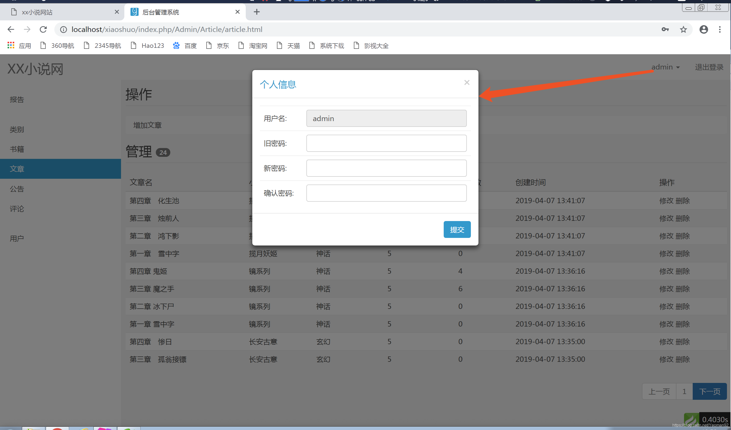This screenshot has height=430, width=731.
Task: Open the 影视大全 bookmark
Action: tap(371, 46)
